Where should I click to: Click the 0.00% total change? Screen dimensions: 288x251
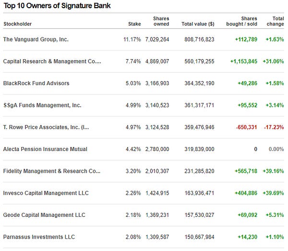coord(276,149)
